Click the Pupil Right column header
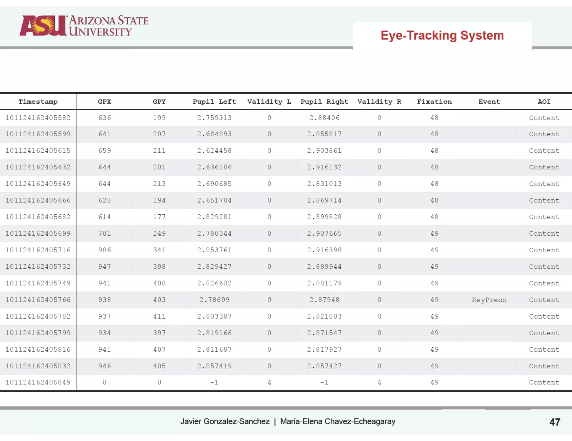 (324, 102)
